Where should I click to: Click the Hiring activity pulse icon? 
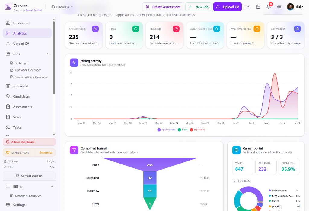[74, 63]
